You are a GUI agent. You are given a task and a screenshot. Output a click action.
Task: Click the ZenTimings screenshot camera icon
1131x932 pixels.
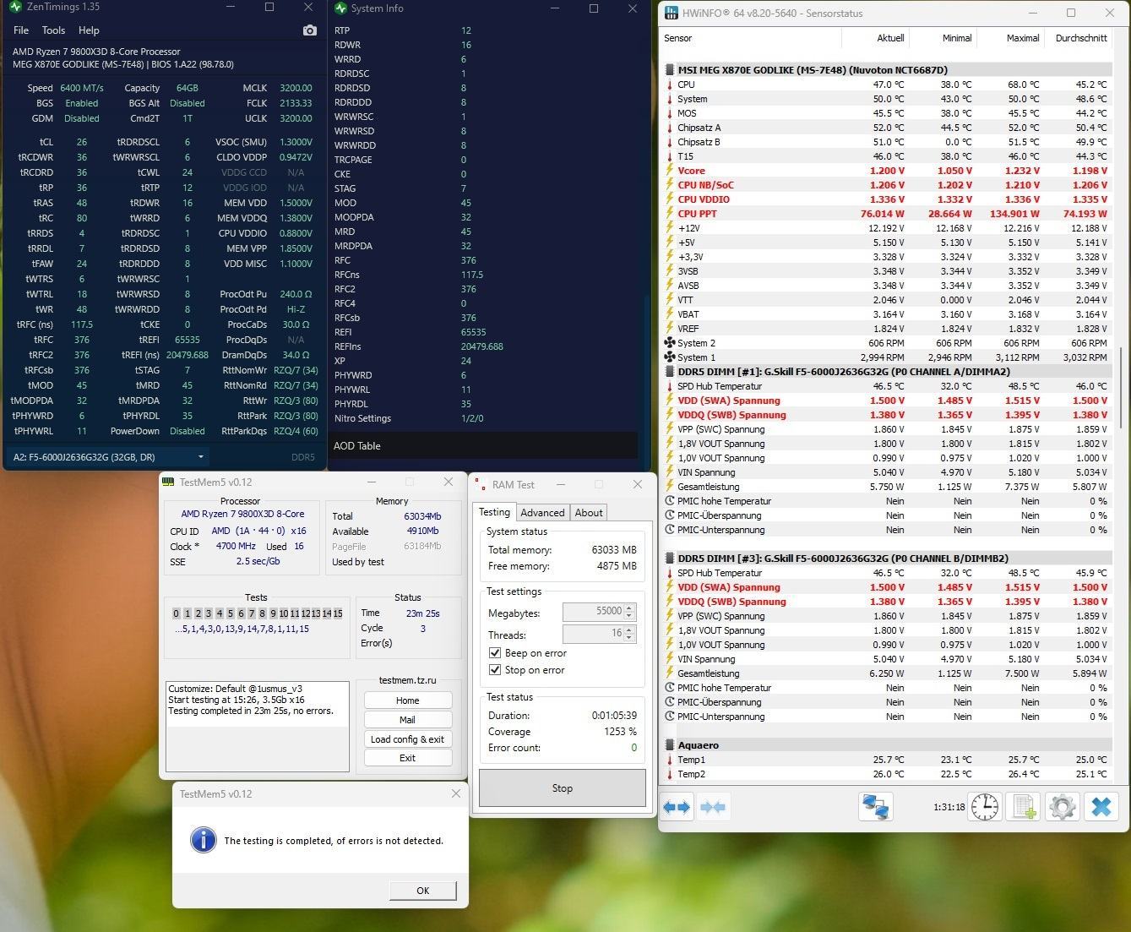pos(310,30)
